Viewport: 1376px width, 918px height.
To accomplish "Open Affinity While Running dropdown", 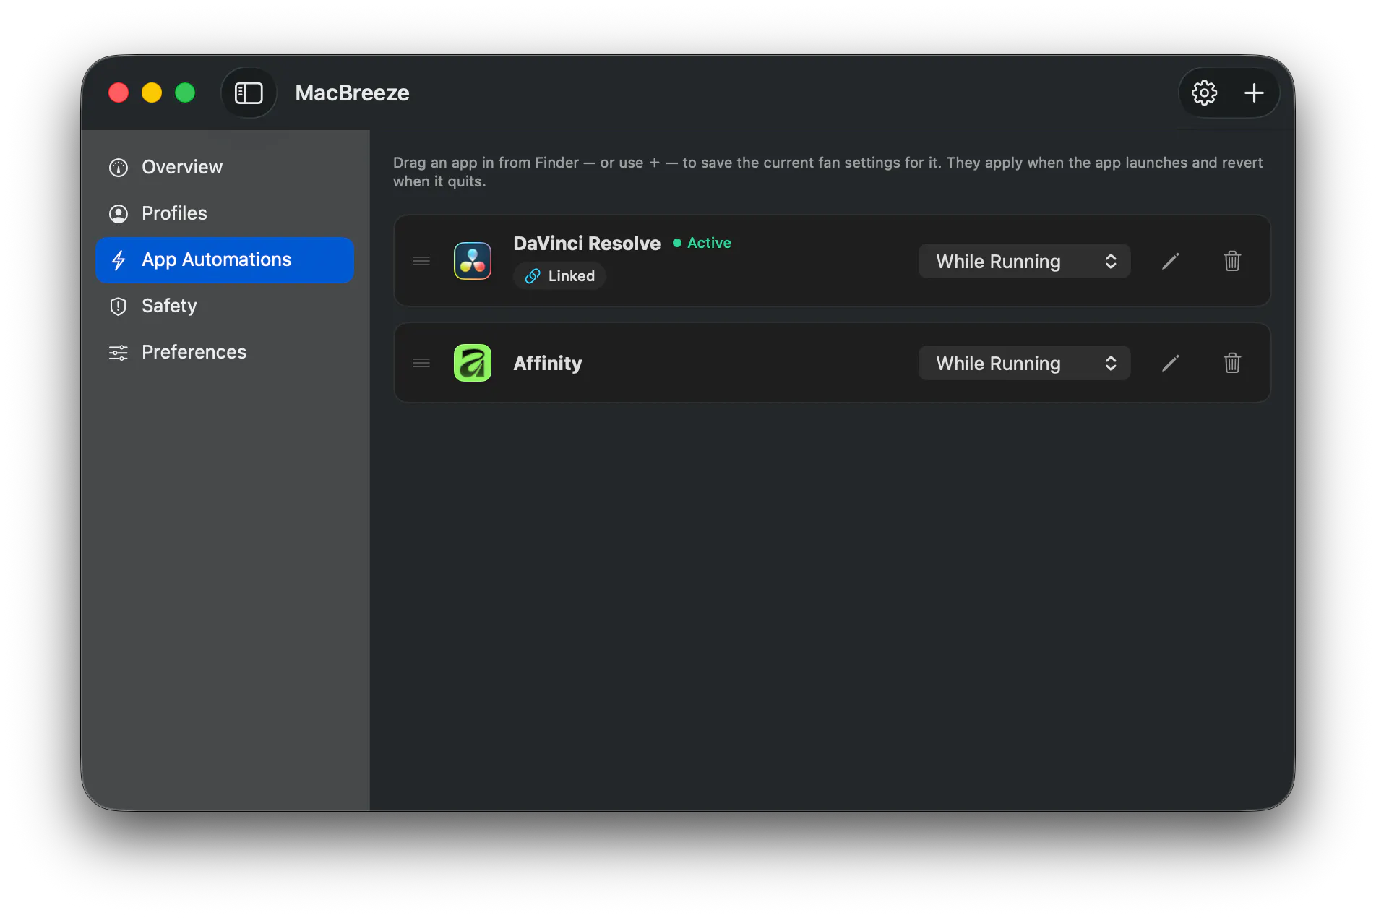I will click(x=1024, y=363).
